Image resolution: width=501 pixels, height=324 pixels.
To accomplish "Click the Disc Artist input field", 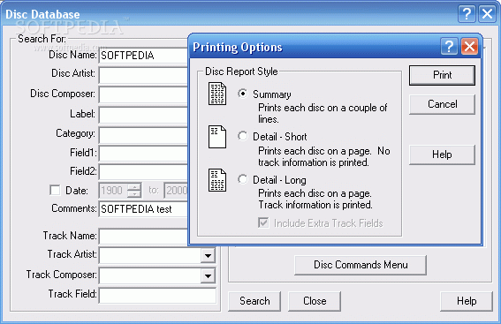I will point(143,75).
